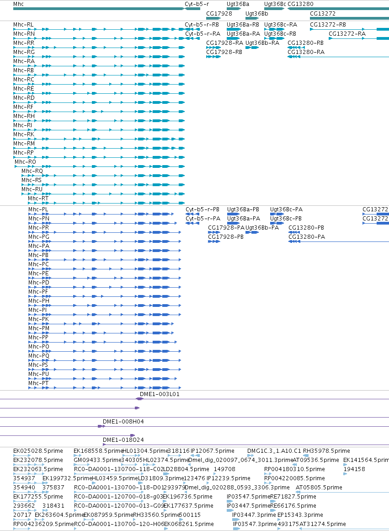Click the Cyt-b5-r-RA transcript label
The image size is (389, 531).
coord(202,34)
